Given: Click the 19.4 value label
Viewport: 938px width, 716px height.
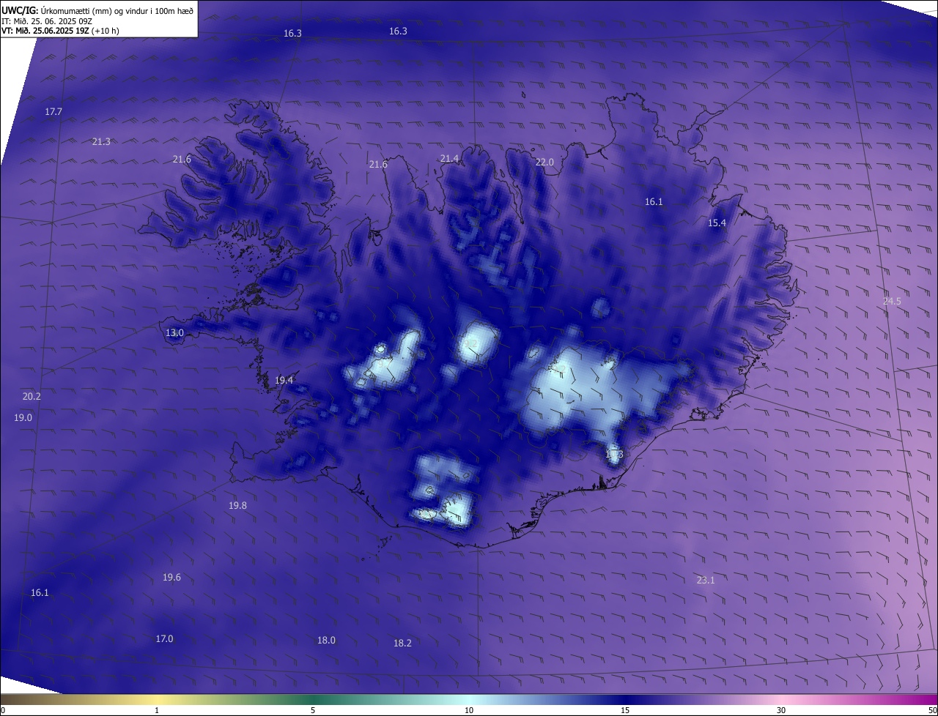Looking at the screenshot, I should click(284, 381).
